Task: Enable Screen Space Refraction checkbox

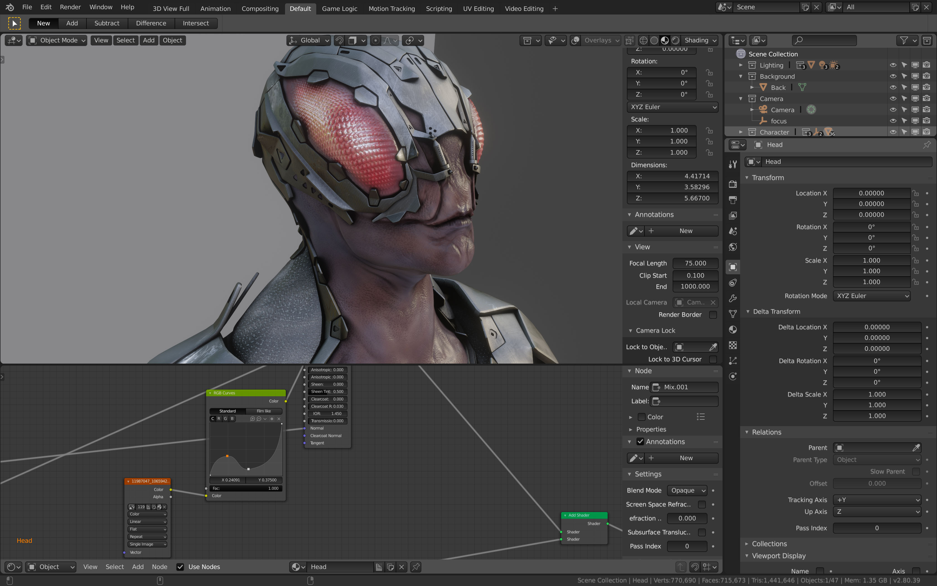Action: tap(702, 504)
